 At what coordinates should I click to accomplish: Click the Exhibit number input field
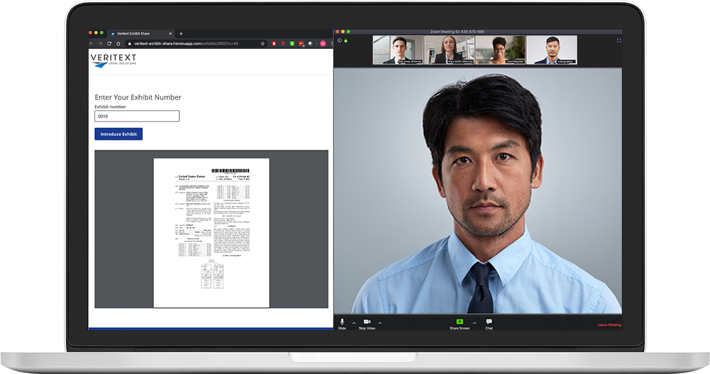click(136, 116)
